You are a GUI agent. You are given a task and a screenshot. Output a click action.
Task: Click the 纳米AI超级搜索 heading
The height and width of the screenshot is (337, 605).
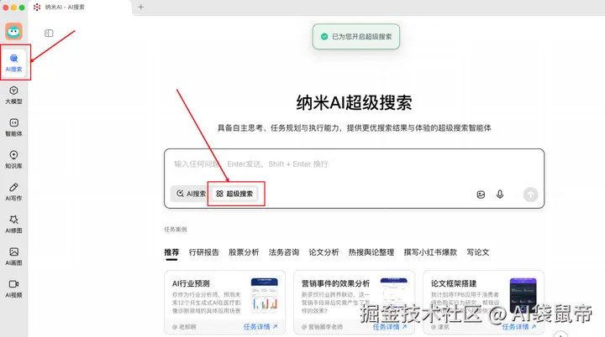pyautogui.click(x=355, y=103)
